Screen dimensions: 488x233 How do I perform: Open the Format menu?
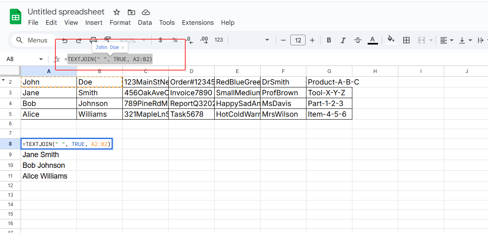(x=120, y=23)
